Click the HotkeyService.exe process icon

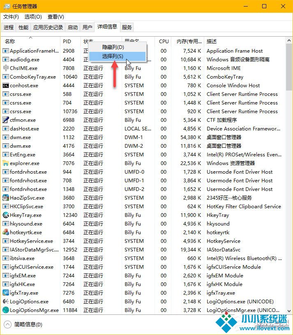(6, 241)
